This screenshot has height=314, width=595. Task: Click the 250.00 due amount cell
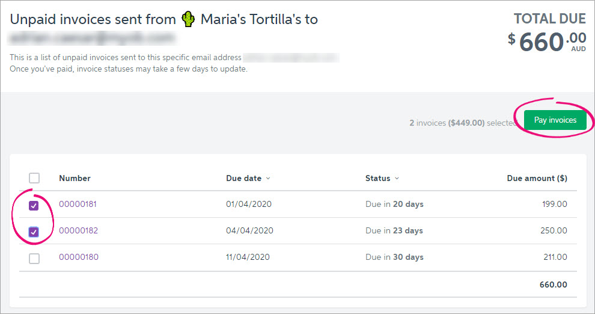tap(554, 231)
